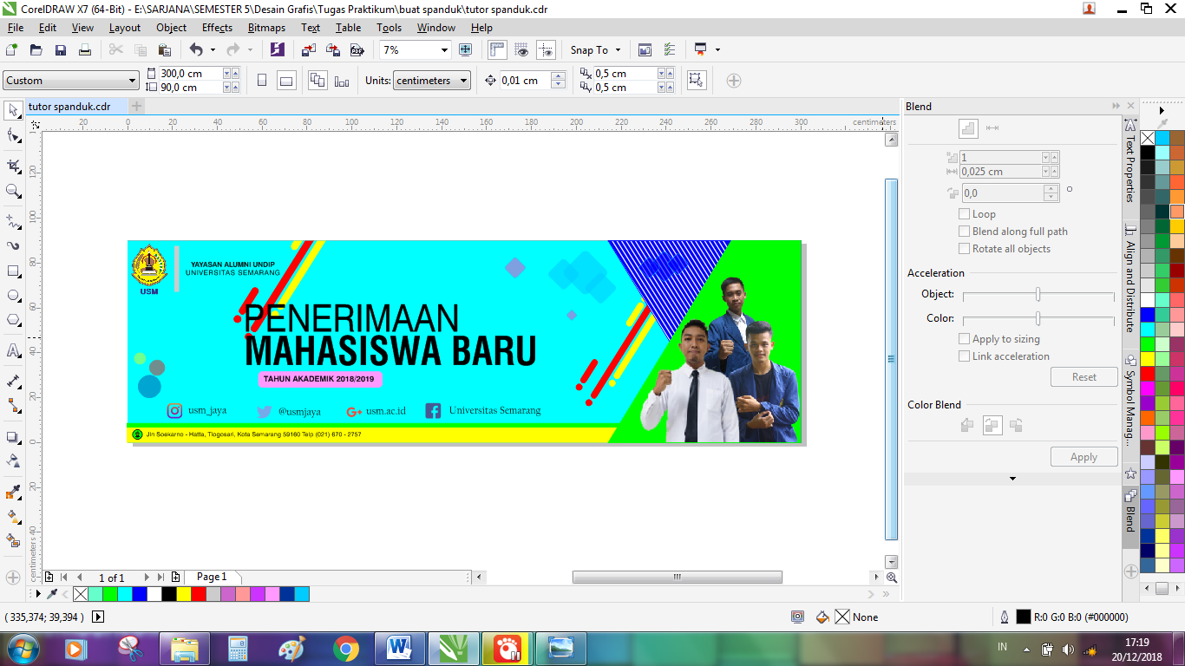Select the Shape tool
Viewport: 1185px width, 666px height.
click(x=13, y=135)
